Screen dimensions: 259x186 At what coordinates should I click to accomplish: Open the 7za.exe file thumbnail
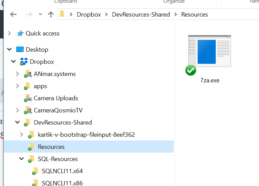point(209,54)
